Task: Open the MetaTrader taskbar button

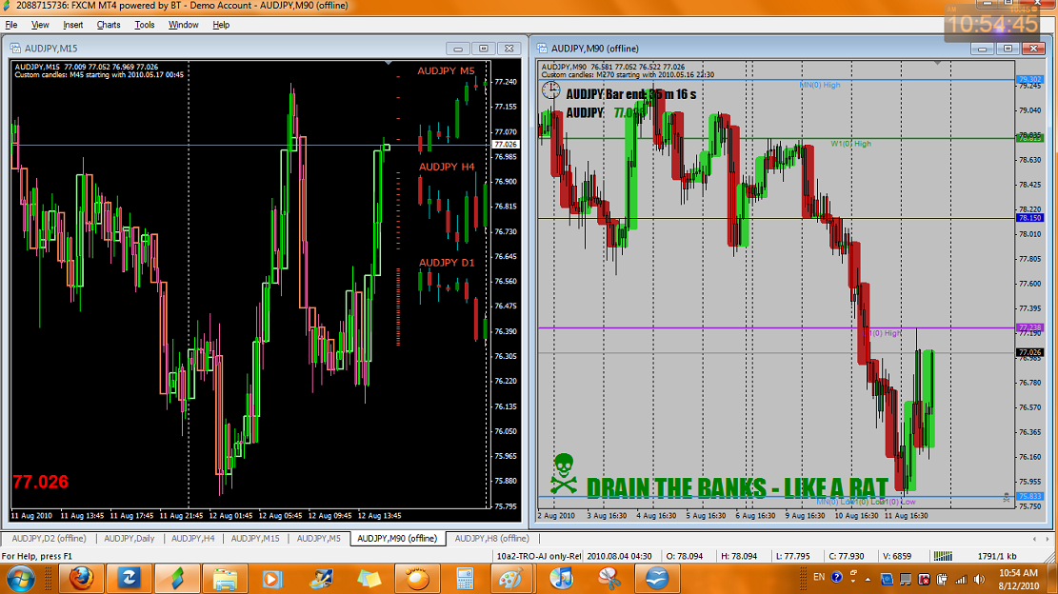Action: [x=176, y=579]
